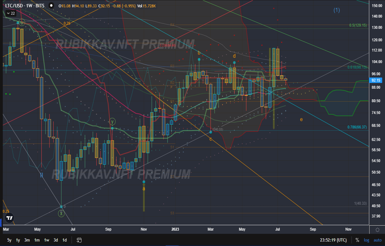Click the 0.5(129.15) Fibonacci level label

pos(358,25)
